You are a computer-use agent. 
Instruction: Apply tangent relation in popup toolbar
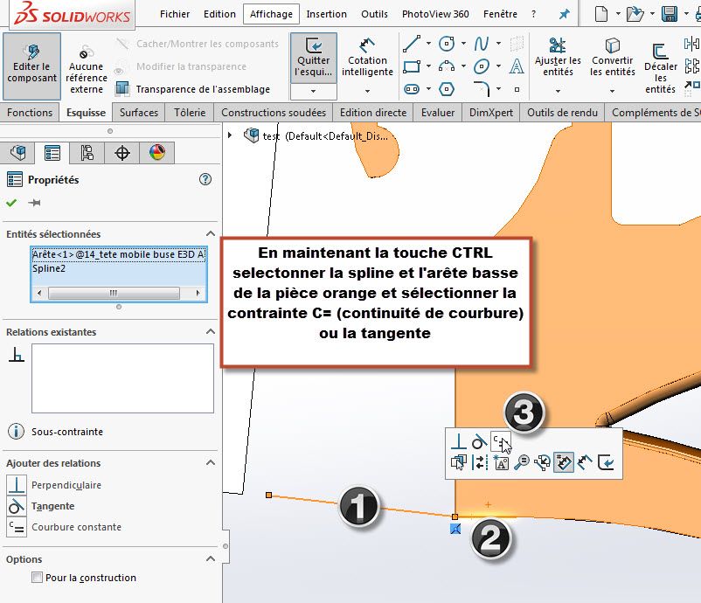click(x=479, y=440)
